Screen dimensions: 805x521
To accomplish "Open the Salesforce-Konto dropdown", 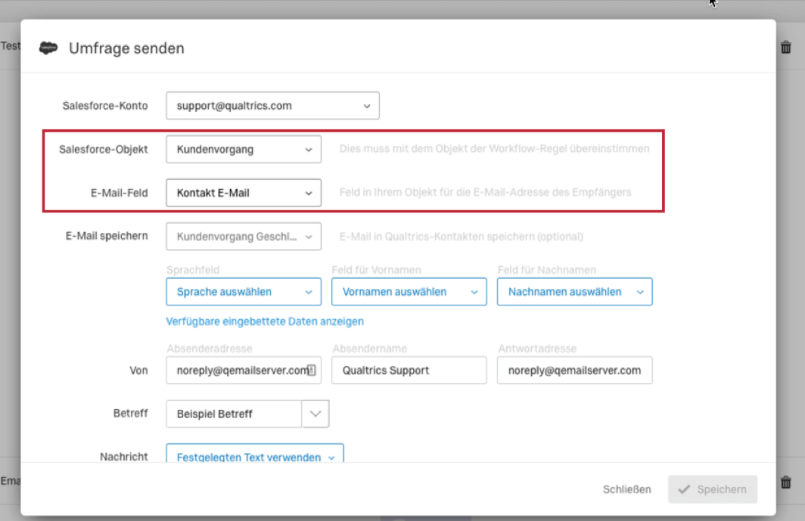I will click(x=272, y=106).
